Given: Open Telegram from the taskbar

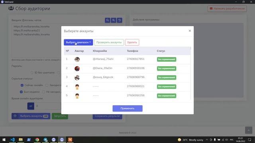Looking at the screenshot, I should pos(45,139).
